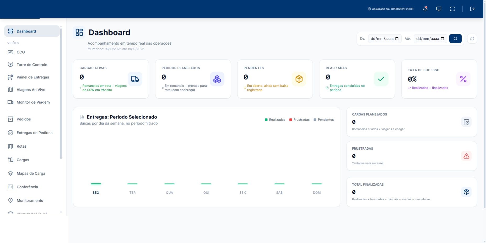Toggle Realizadas legend series
Screen dimensions: 486x243
(x=275, y=120)
